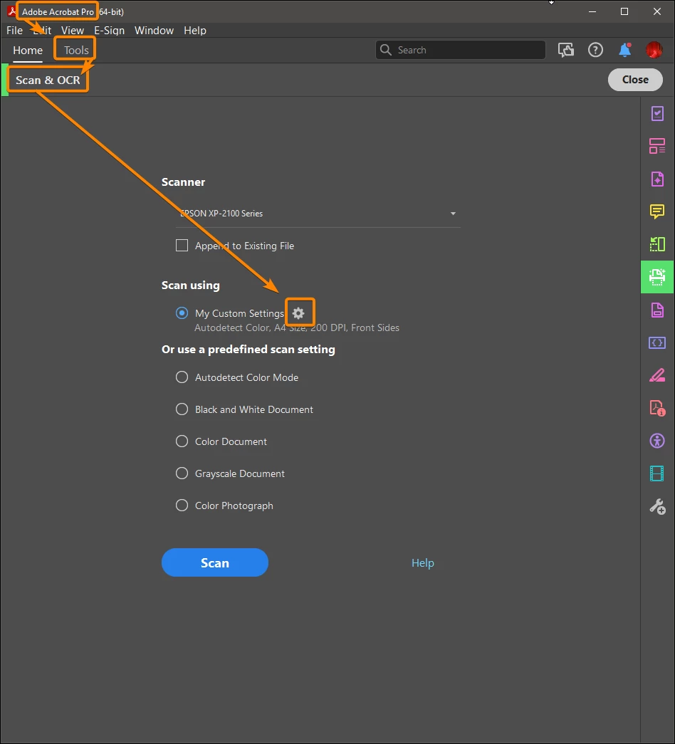Open the teal Rich Media filmstrip tool
The image size is (675, 744).
point(657,473)
